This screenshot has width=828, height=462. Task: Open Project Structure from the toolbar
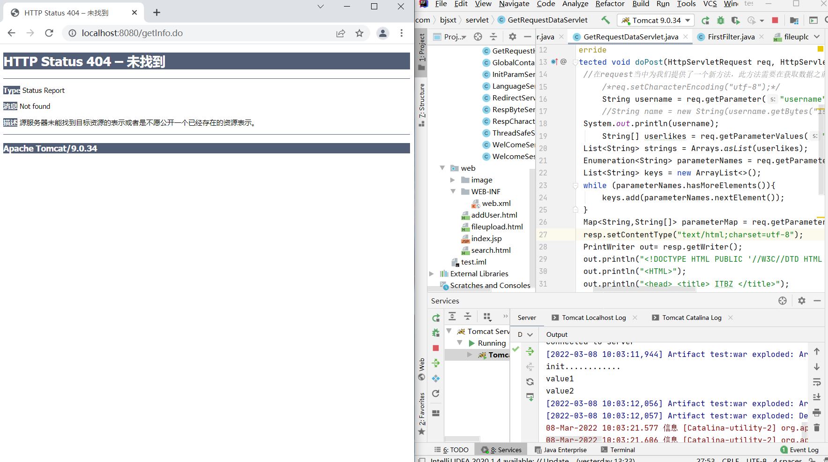(794, 20)
